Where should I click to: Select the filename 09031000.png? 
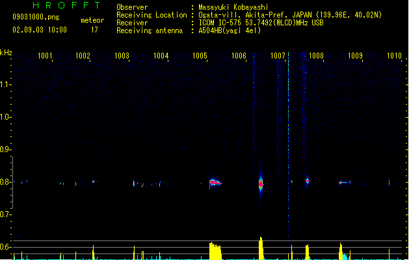coord(36,17)
